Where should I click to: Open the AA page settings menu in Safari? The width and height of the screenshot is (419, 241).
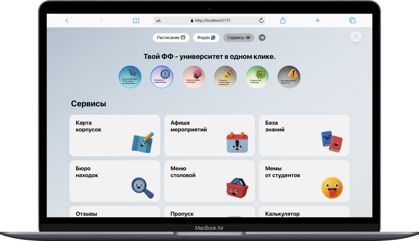click(158, 20)
